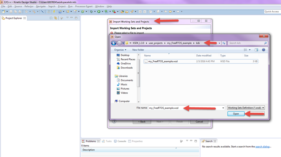Click the Desktop icon in navigation pane

pos(118,55)
